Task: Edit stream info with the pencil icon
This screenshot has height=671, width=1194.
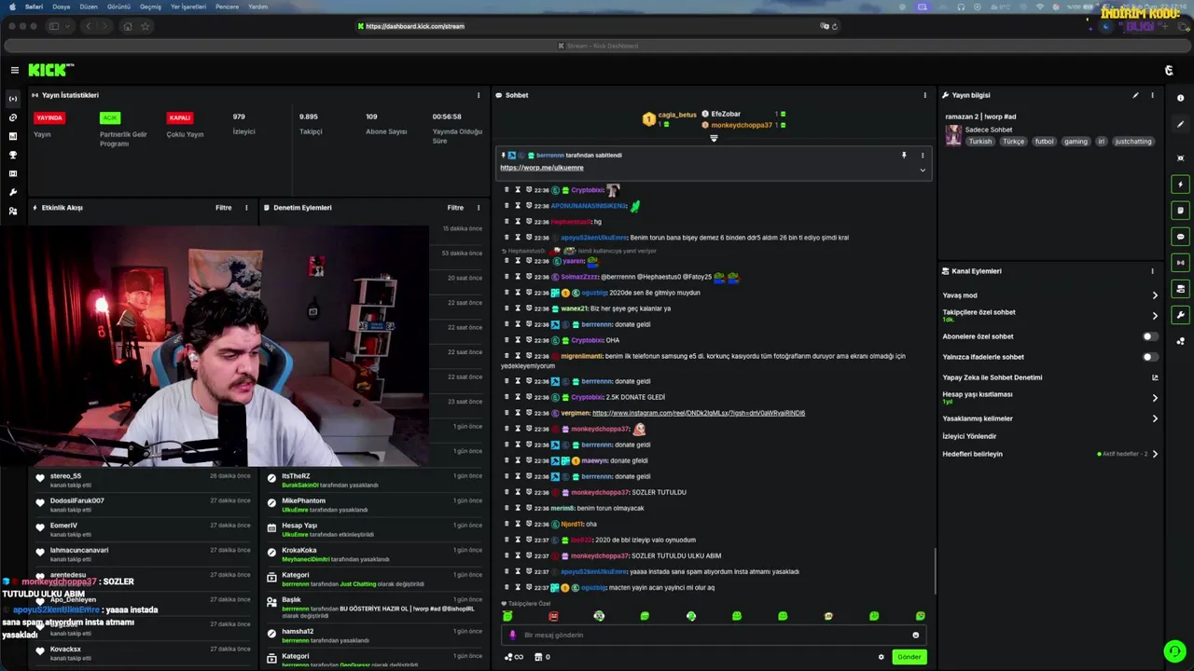Action: click(x=1135, y=95)
